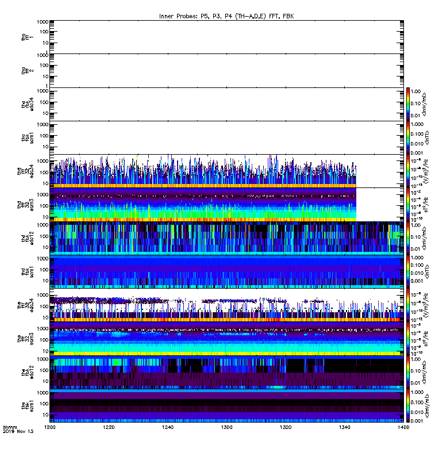431x460 pixels.
Task: Click the thd fbk edc12 spectrogram
Action: coord(226,238)
